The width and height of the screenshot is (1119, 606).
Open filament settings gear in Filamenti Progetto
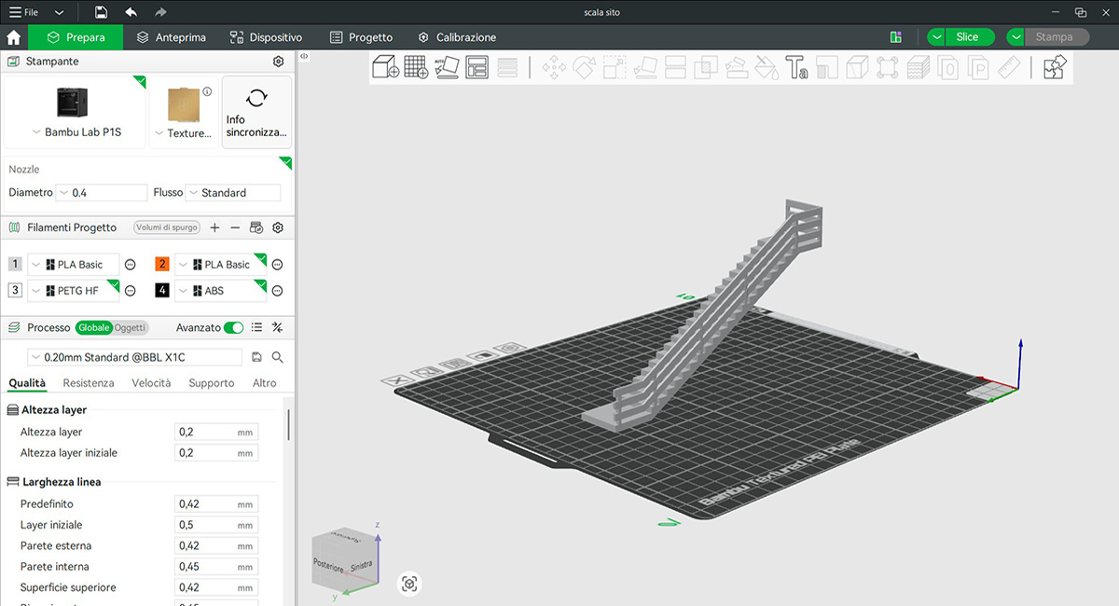click(278, 227)
